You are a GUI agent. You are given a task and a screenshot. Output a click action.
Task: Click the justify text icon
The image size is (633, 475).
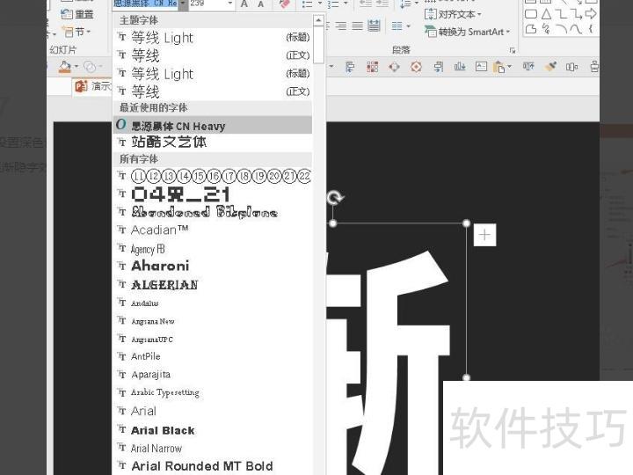click(357, 26)
